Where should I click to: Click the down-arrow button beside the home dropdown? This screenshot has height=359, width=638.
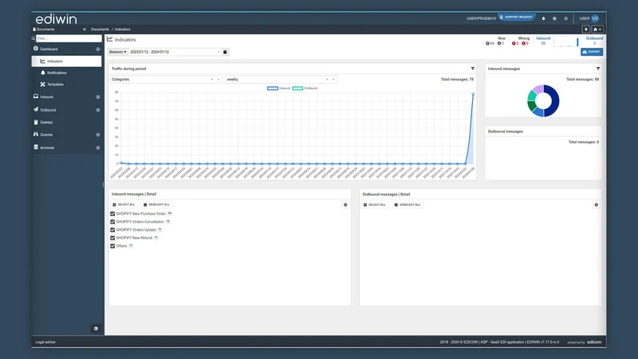(586, 30)
